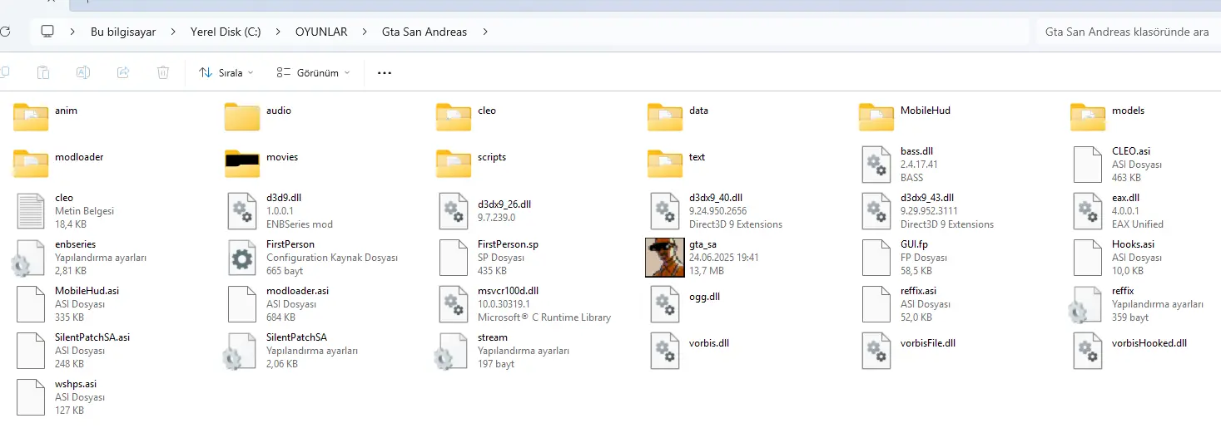Open the anim folder
This screenshot has width=1221, height=428.
pyautogui.click(x=31, y=117)
